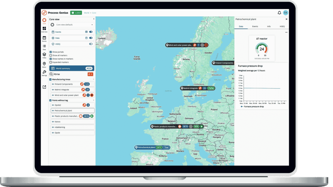Click the wrench icon on Opole2 row

tap(84, 105)
